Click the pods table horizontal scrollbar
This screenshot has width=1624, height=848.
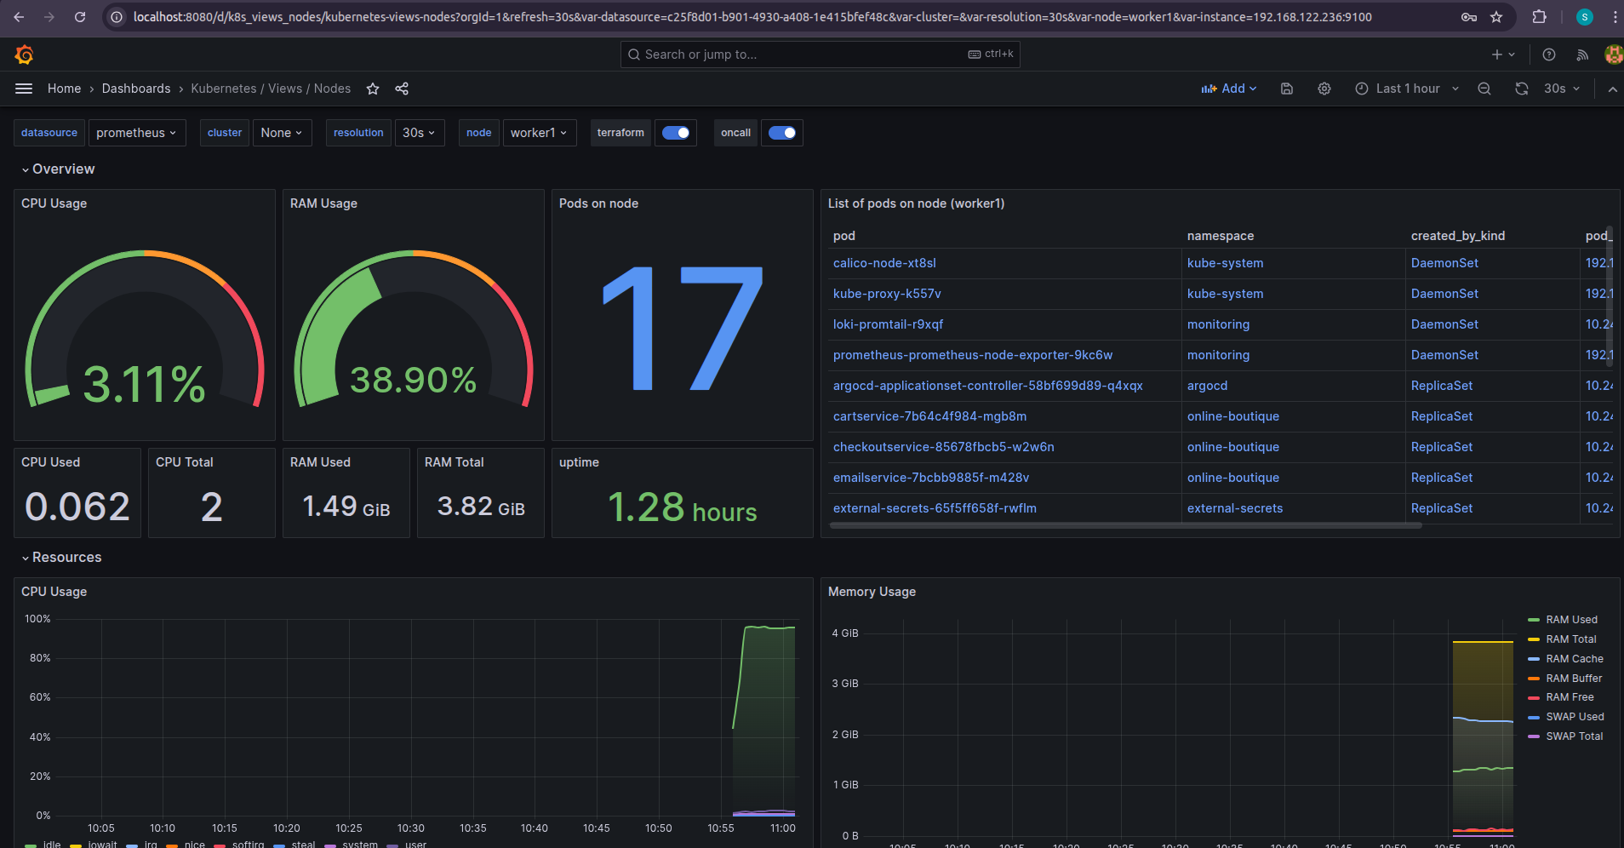coord(1125,526)
